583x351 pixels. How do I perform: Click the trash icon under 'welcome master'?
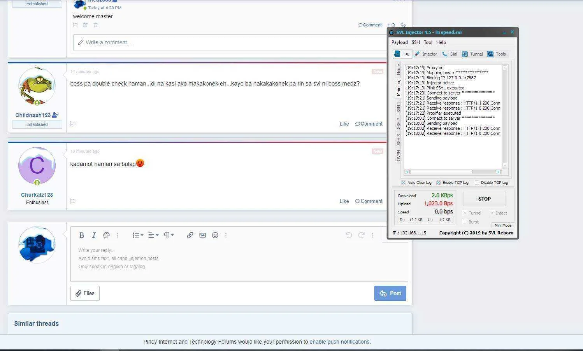point(95,25)
